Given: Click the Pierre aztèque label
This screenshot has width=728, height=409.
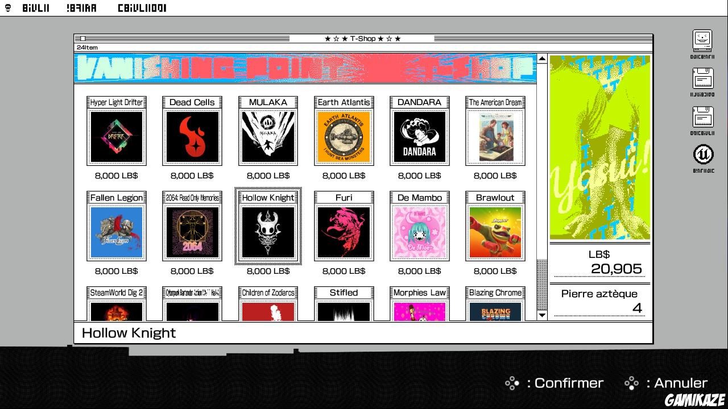Looking at the screenshot, I should pos(599,294).
